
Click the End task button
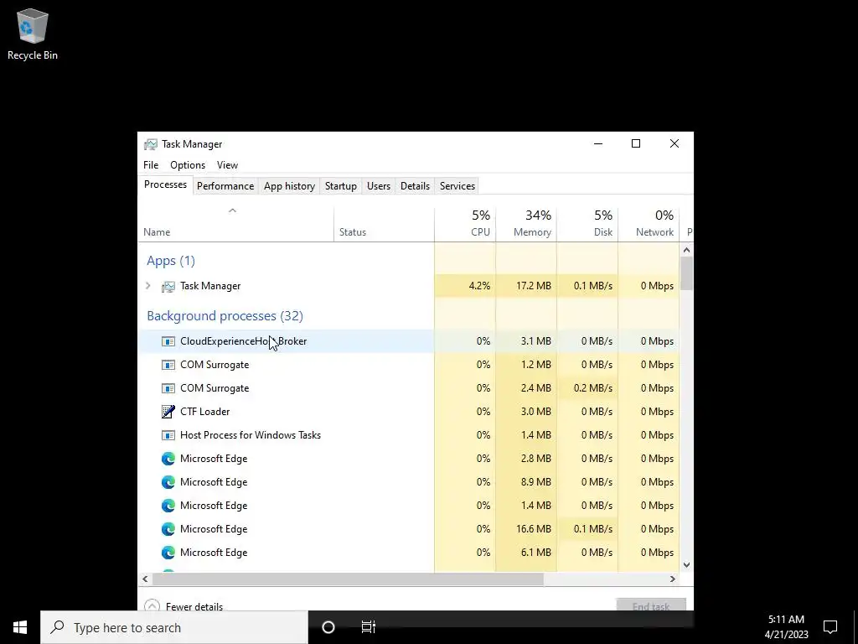coord(651,605)
